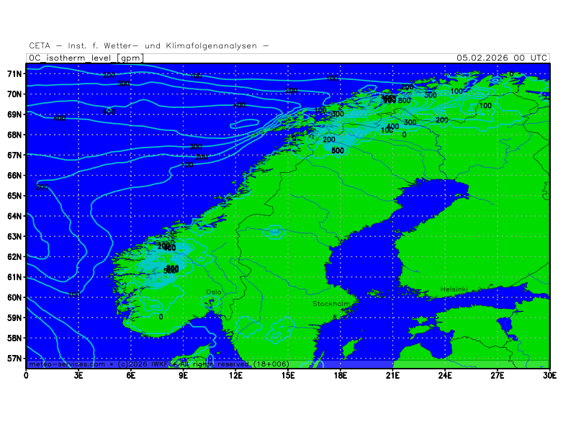Select the 60N latitude tick label
The image size is (576, 432).
[x=14, y=297]
